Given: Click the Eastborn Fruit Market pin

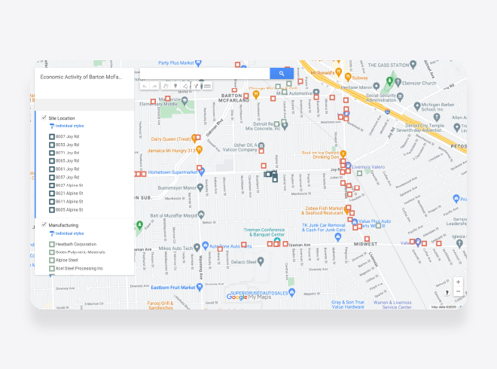Looking at the screenshot, I should coord(200,287).
